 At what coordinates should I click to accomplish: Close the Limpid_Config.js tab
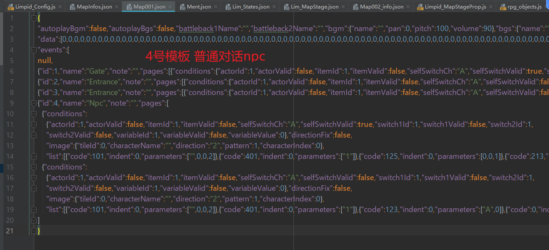(x=59, y=7)
